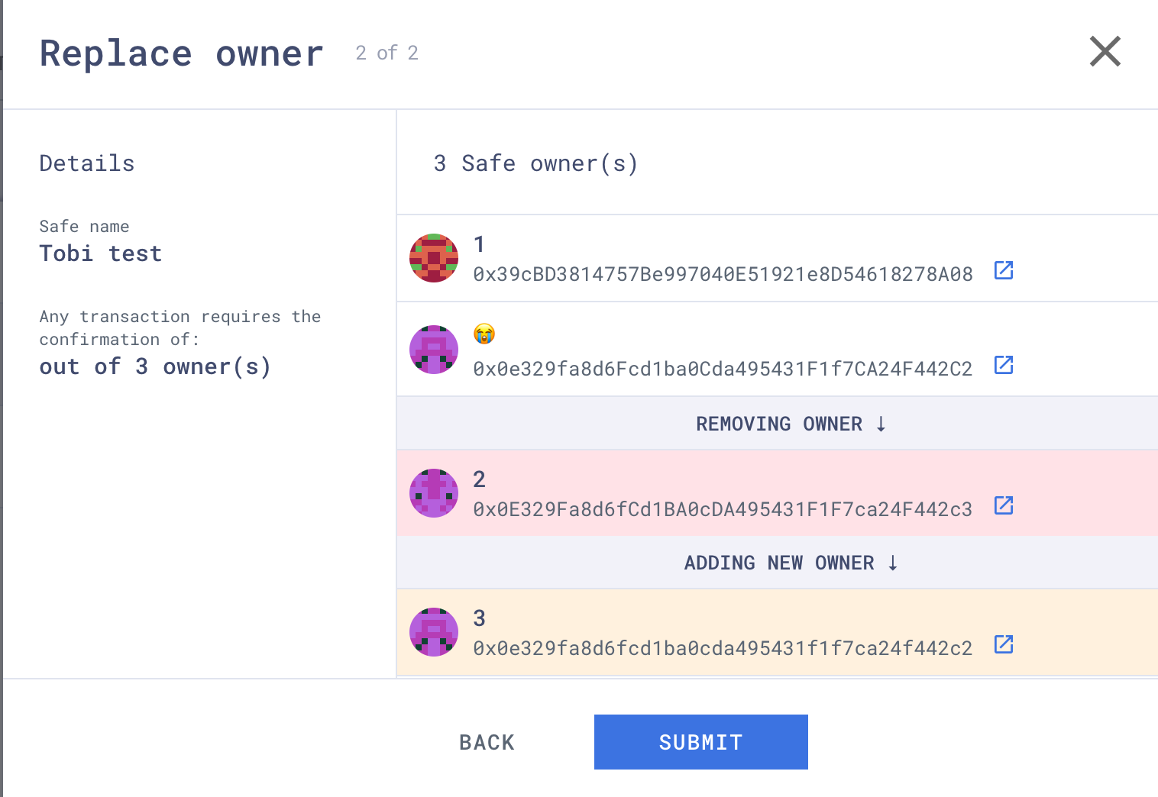Go back to previous step
1158x797 pixels.
click(487, 742)
